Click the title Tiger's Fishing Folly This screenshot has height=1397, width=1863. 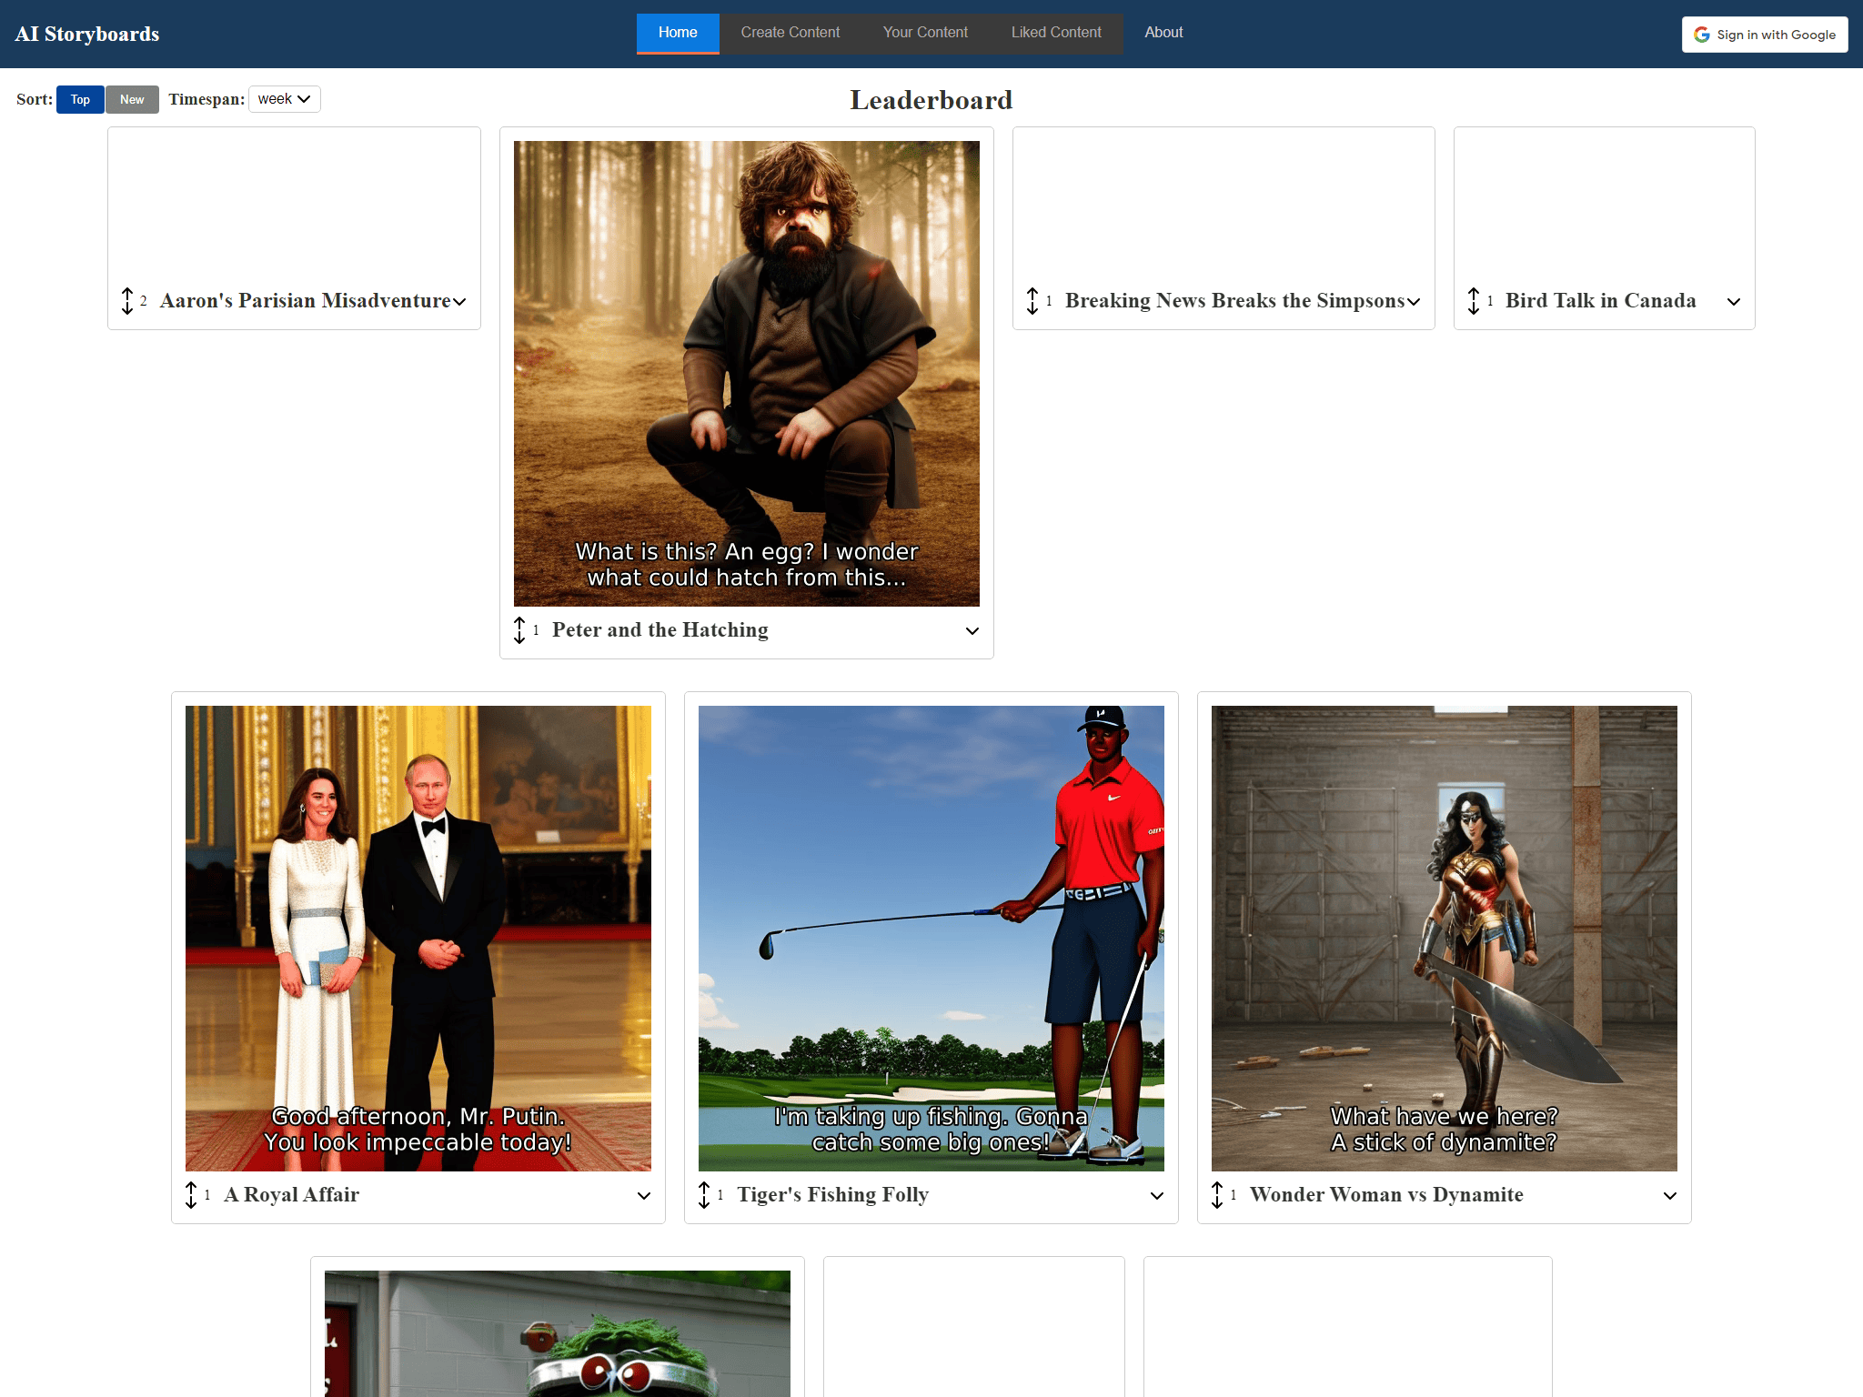(x=832, y=1195)
